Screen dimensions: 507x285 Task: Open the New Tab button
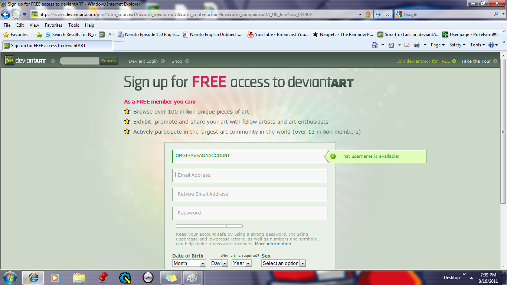coord(118,46)
